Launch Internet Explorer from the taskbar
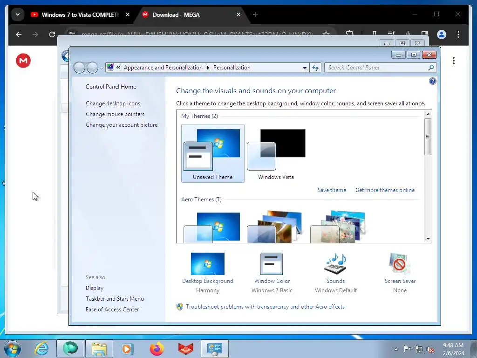Image resolution: width=477 pixels, height=358 pixels. click(41, 349)
